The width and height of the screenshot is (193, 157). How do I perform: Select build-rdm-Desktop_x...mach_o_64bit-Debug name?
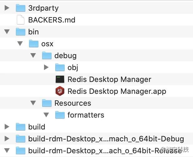(106, 139)
